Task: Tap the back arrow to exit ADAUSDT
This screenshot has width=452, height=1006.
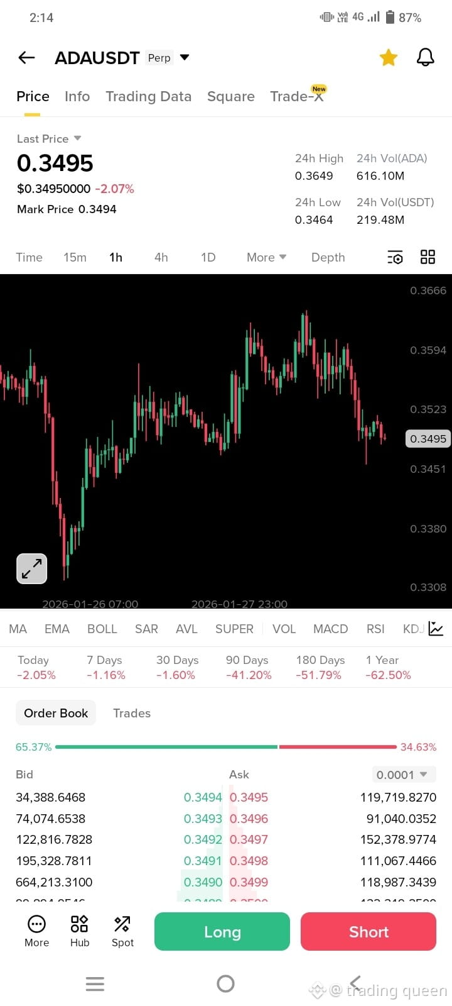Action: [26, 57]
